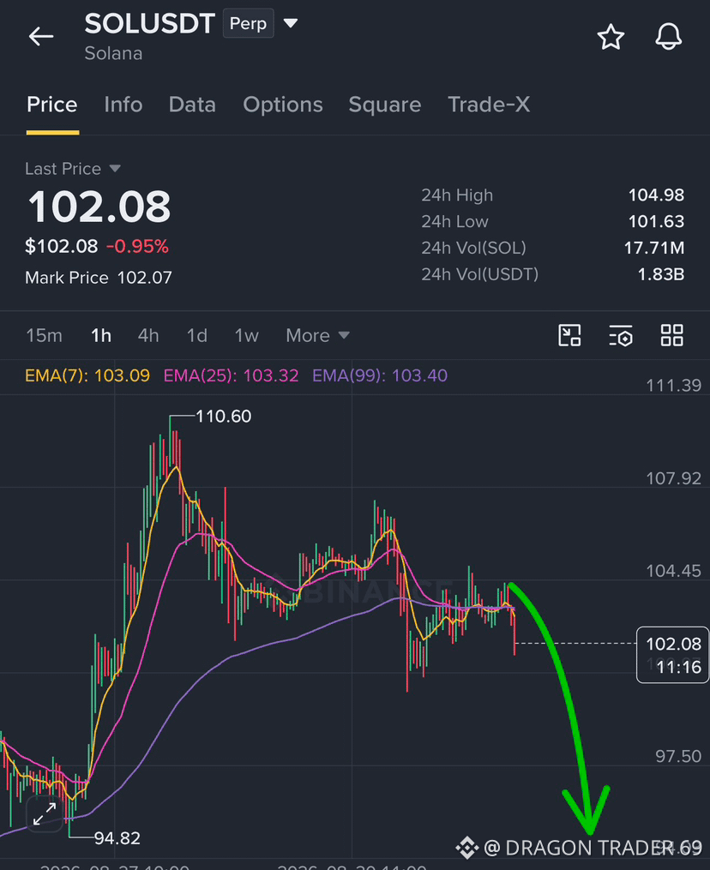Viewport: 710px width, 870px height.
Task: Select the 1w timeframe button
Action: (x=246, y=336)
